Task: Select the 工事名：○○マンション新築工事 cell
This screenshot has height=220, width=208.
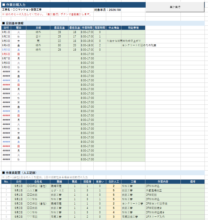Action: [x=22, y=10]
